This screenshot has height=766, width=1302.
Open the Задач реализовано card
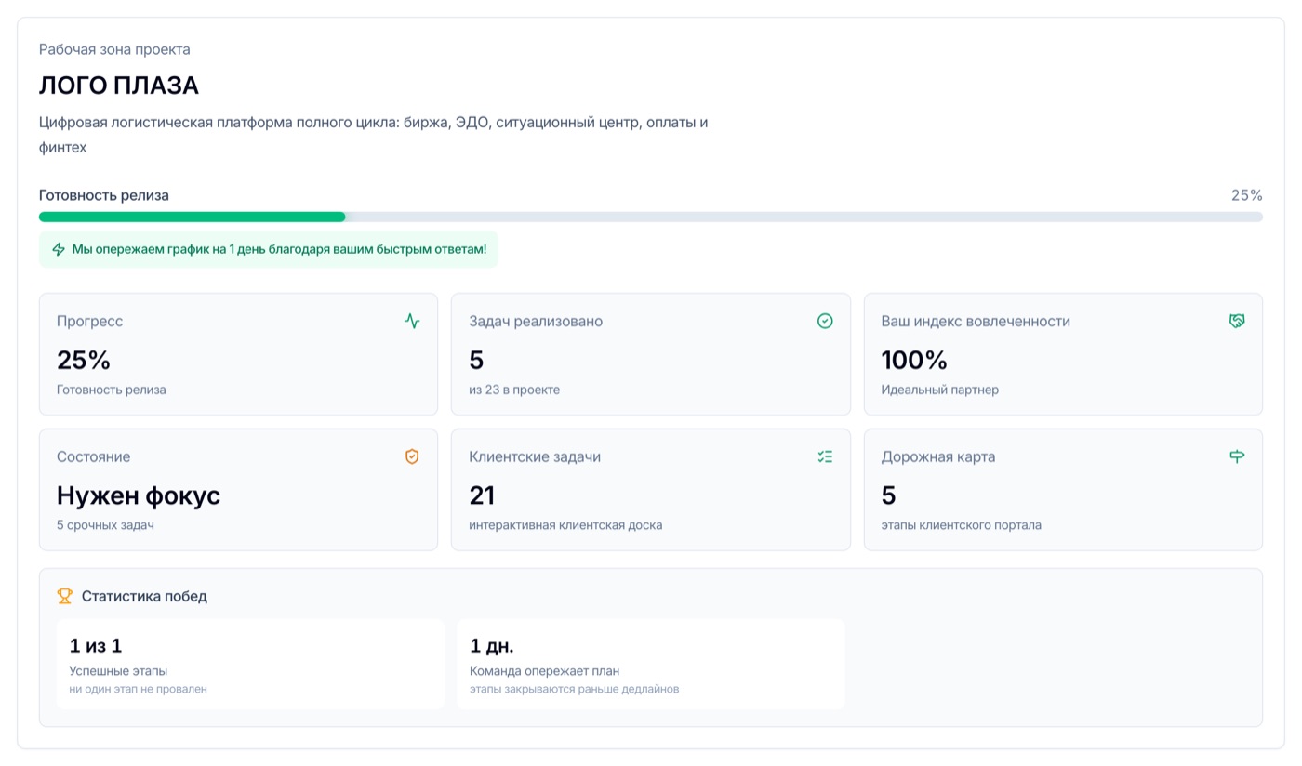coord(651,354)
